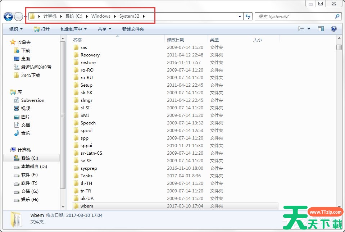The width and height of the screenshot is (345, 232).
Task: Sort by the 修改日期 column header
Action: coord(175,40)
